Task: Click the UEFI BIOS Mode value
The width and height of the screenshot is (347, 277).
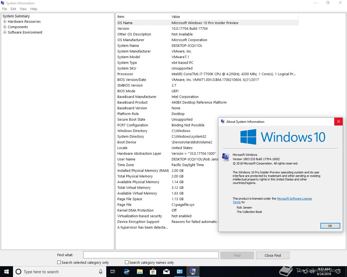Action: [x=175, y=91]
